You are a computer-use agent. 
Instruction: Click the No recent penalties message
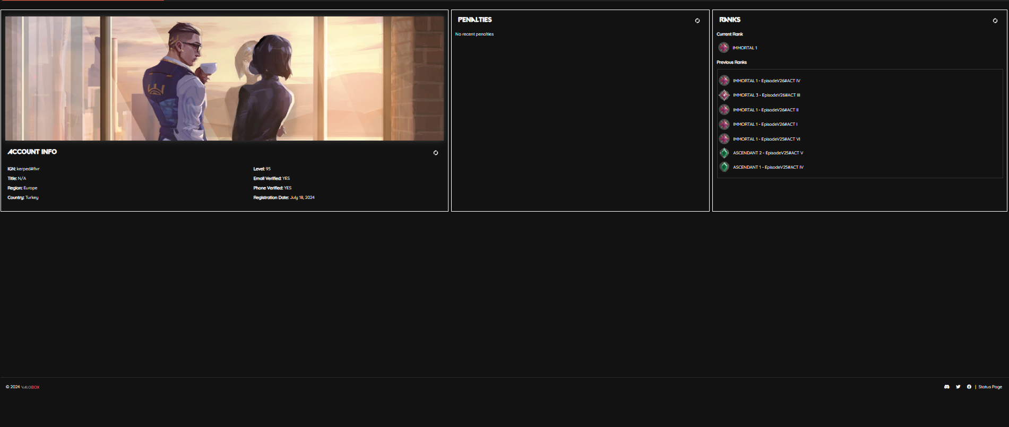[475, 34]
